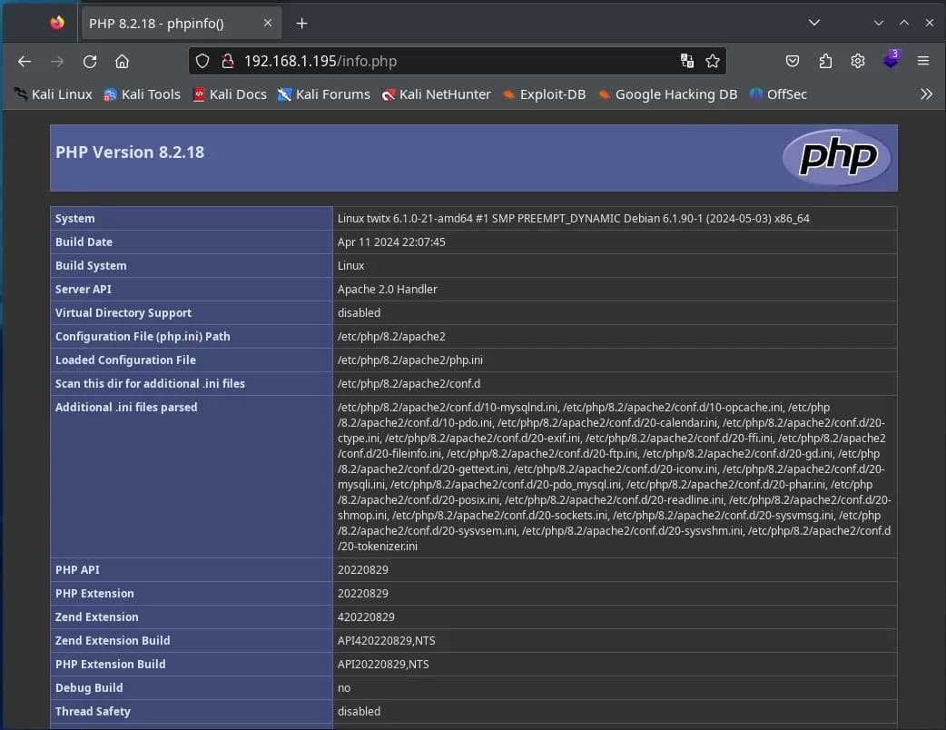Click the 'API20220829,NTS' value
The image size is (946, 730).
tap(383, 665)
